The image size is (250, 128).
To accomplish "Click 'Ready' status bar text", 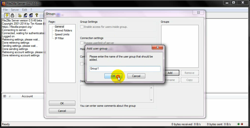I will click(6, 124).
